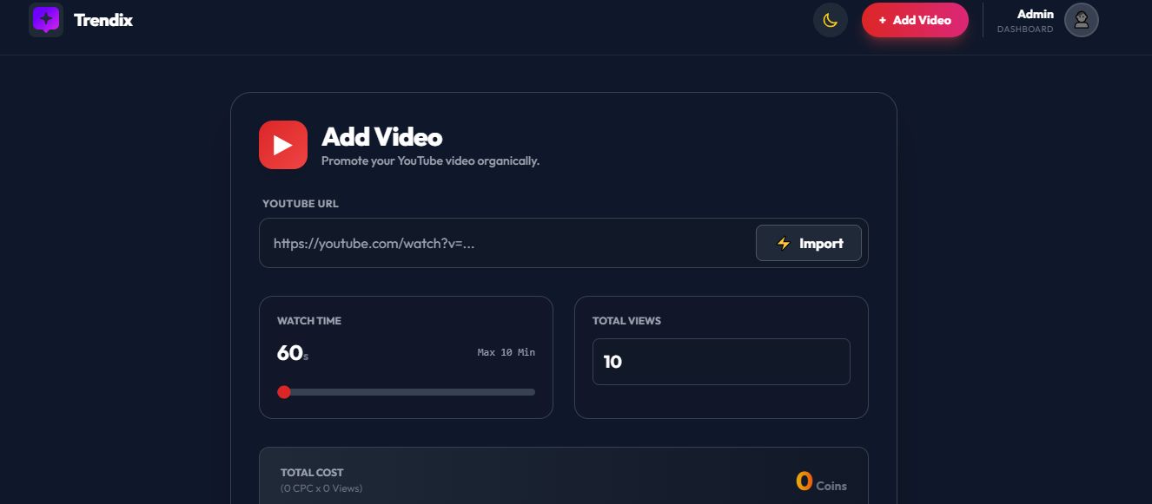Focus the YouTube URL input field
The height and width of the screenshot is (504, 1152).
[x=507, y=243]
